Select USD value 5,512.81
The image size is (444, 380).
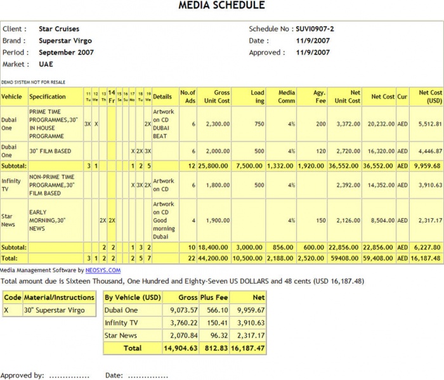point(426,124)
